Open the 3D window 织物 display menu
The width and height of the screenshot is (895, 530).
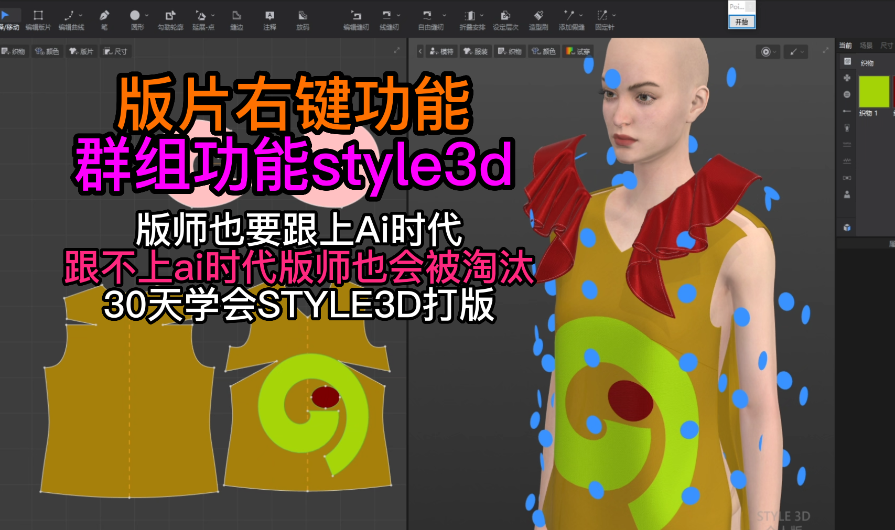coord(510,51)
